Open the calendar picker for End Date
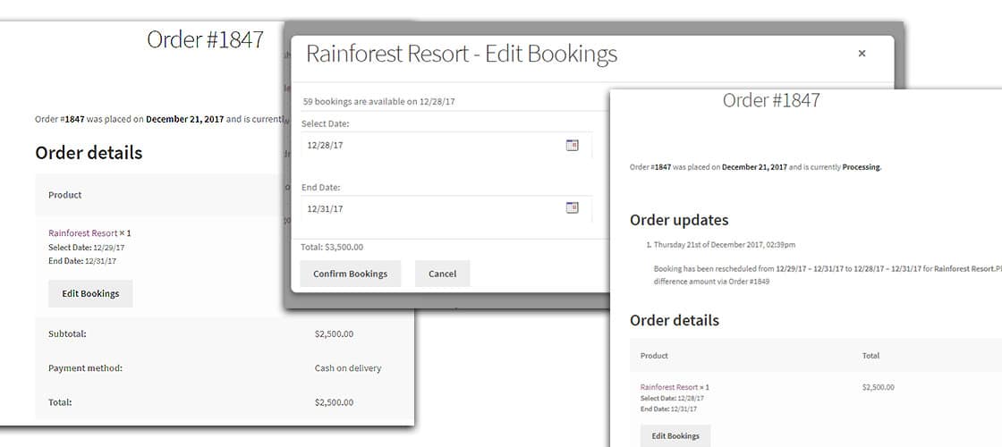The height and width of the screenshot is (447, 1002). point(573,207)
